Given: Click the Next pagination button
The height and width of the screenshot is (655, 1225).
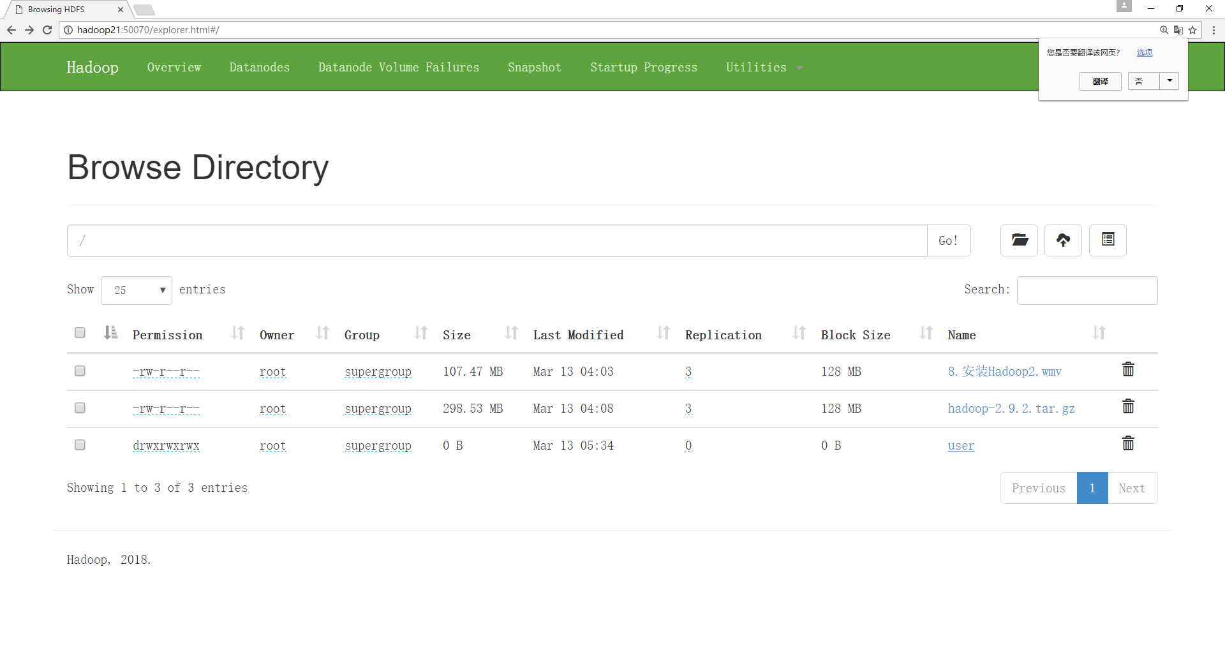Looking at the screenshot, I should pyautogui.click(x=1132, y=488).
